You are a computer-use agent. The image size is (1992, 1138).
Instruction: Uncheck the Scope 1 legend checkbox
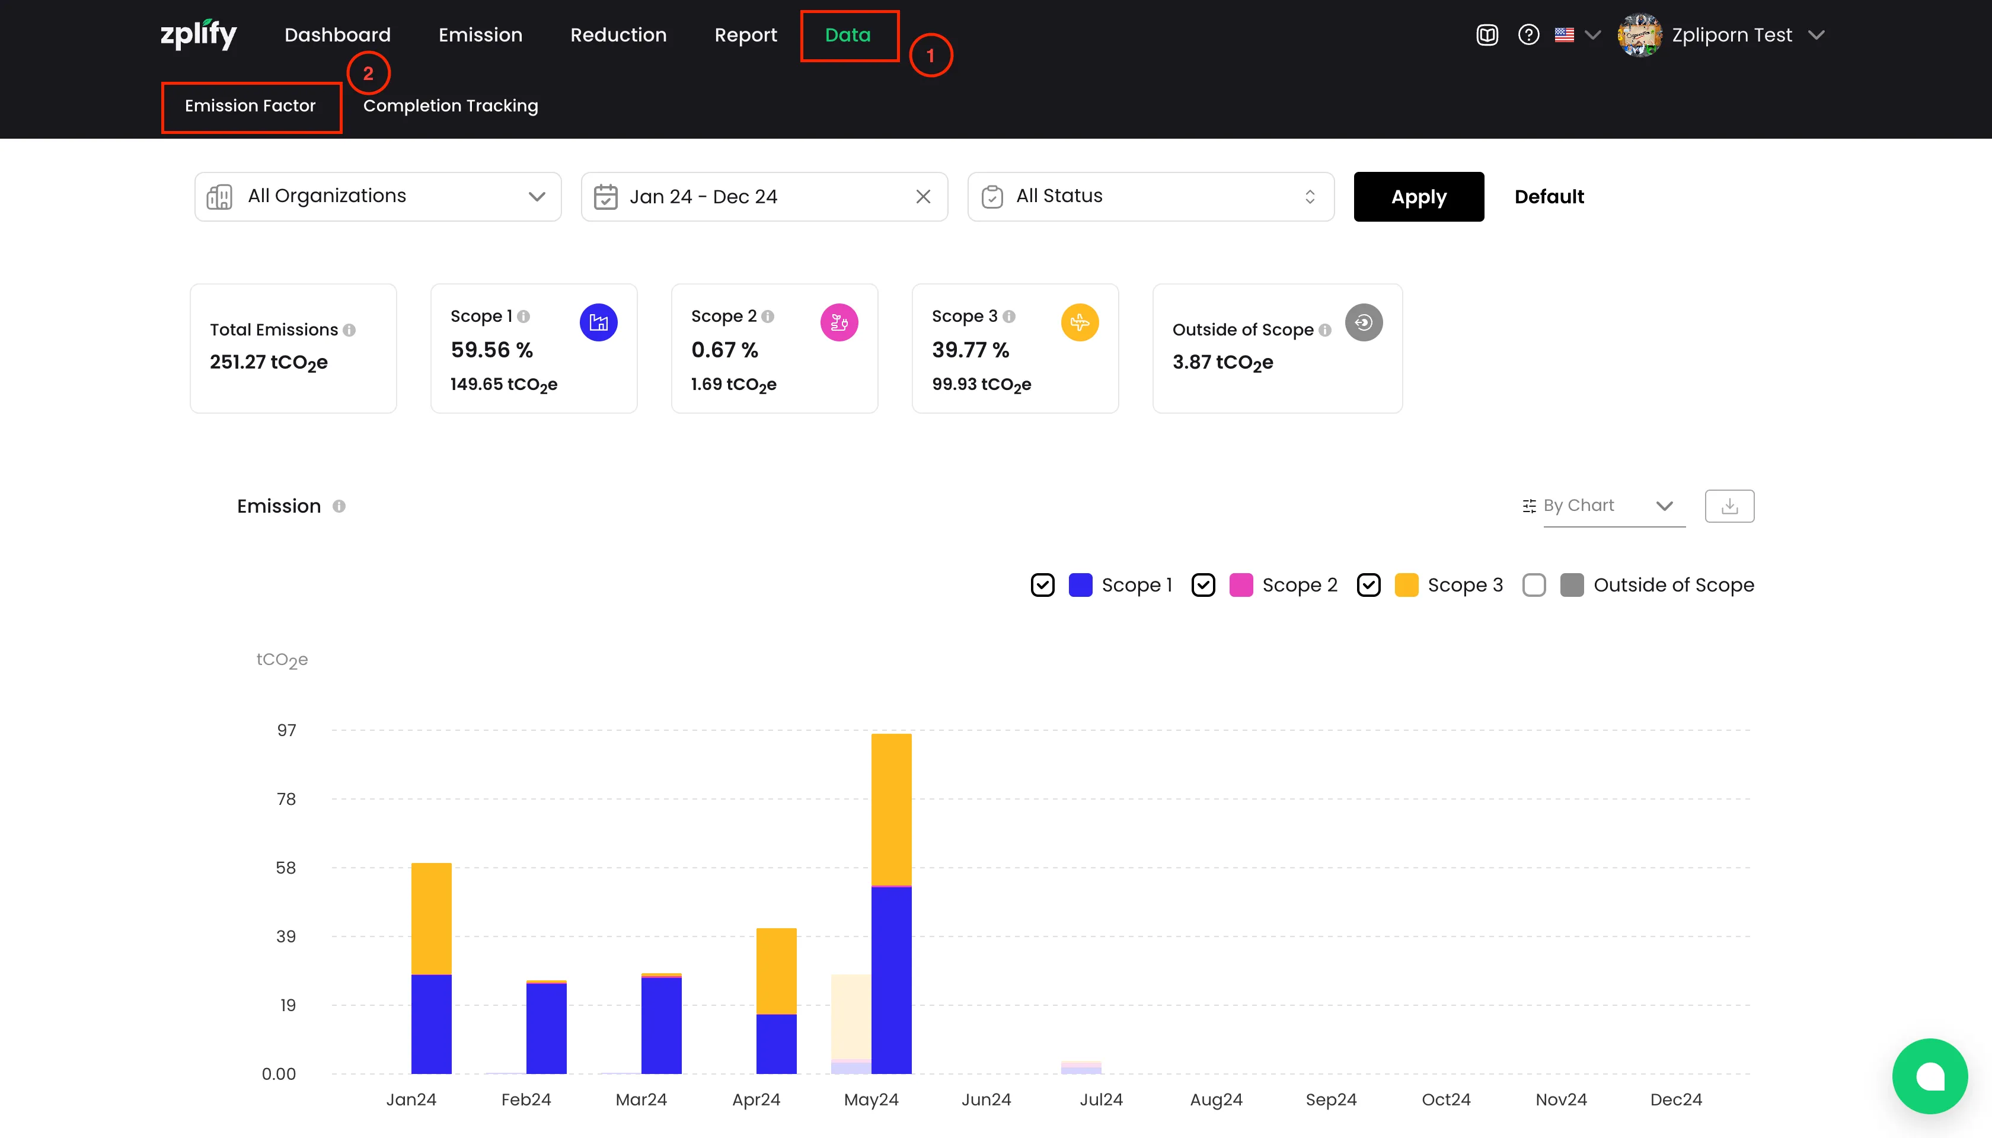click(1042, 584)
